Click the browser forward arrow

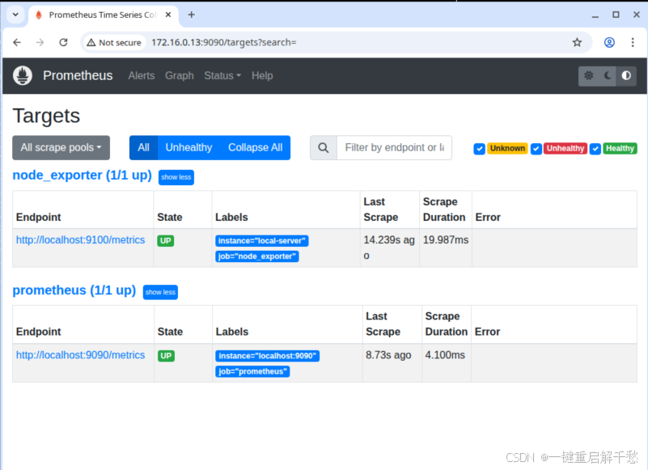coord(40,42)
